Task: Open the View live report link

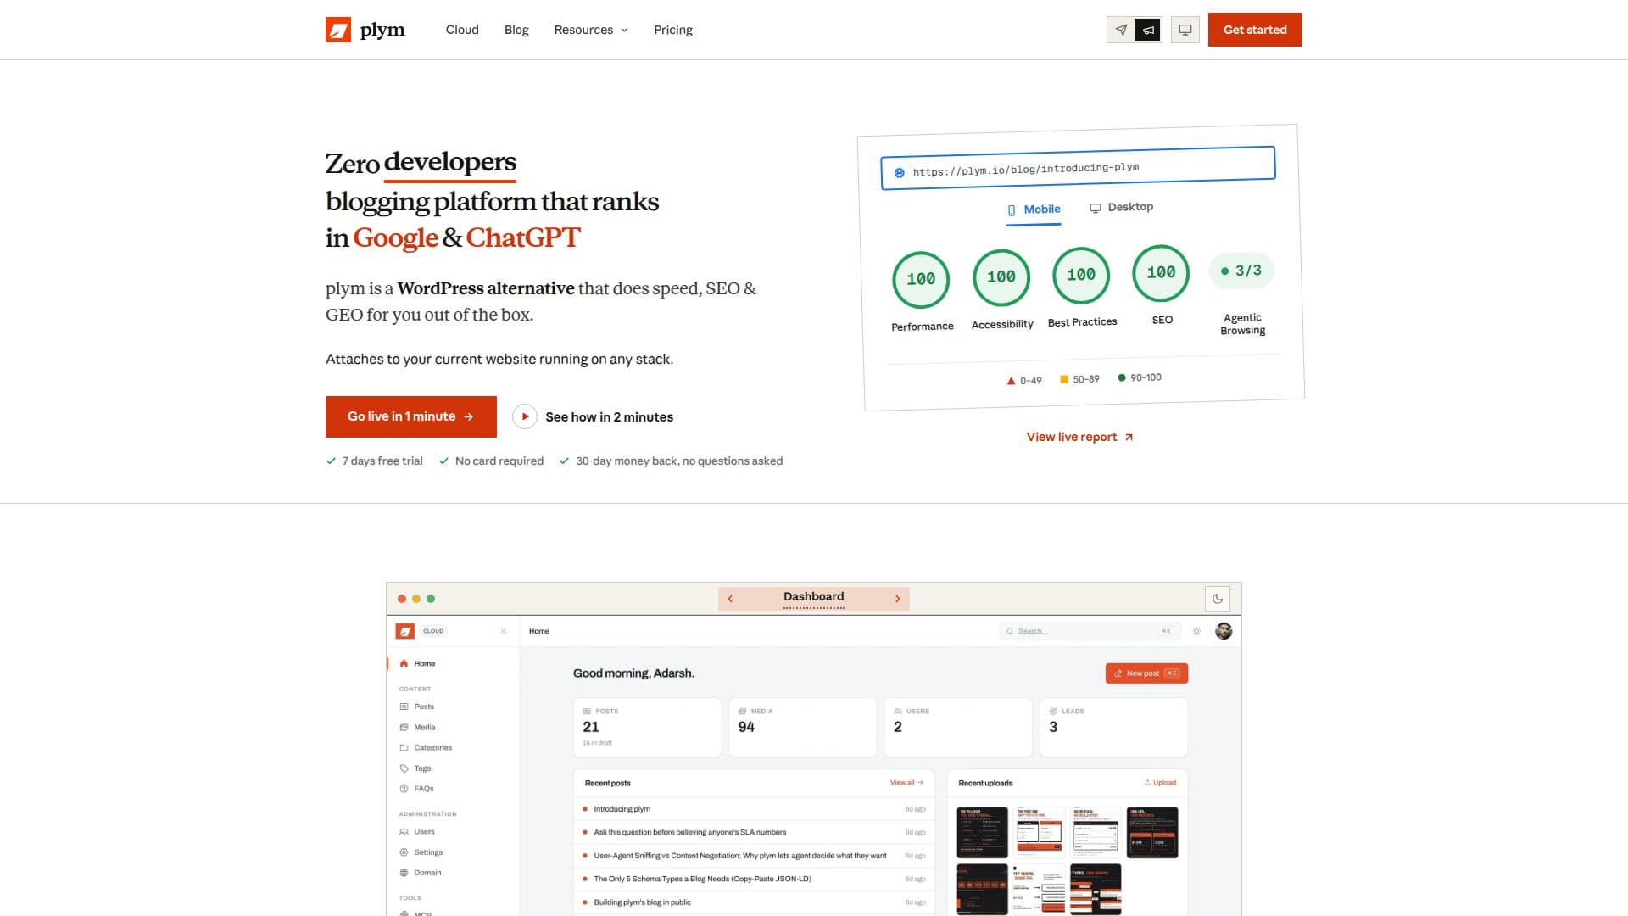Action: tap(1079, 437)
